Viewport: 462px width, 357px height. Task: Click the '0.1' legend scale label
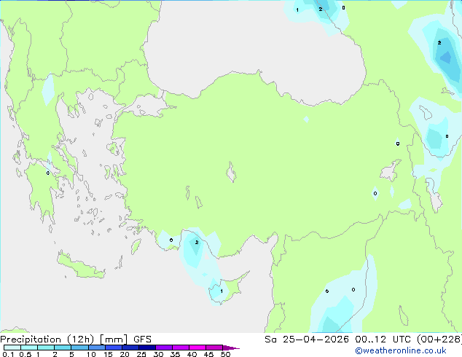[8, 354]
